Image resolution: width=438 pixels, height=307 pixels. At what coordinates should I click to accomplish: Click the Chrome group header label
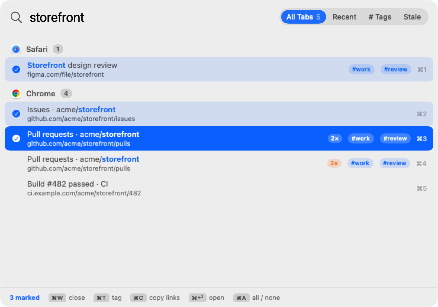pyautogui.click(x=41, y=93)
